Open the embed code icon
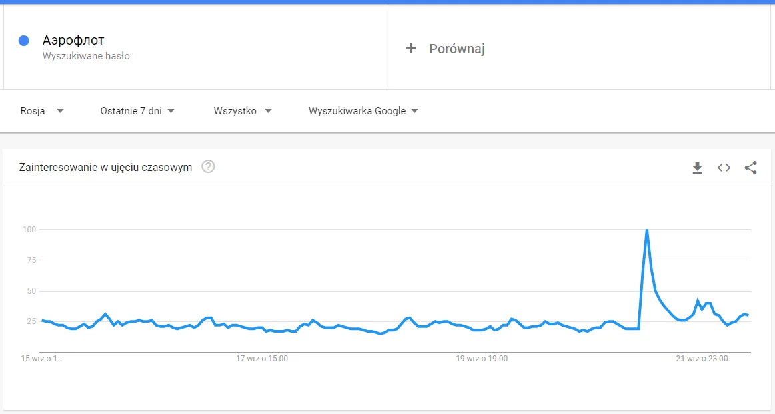The height and width of the screenshot is (414, 775). (x=724, y=168)
